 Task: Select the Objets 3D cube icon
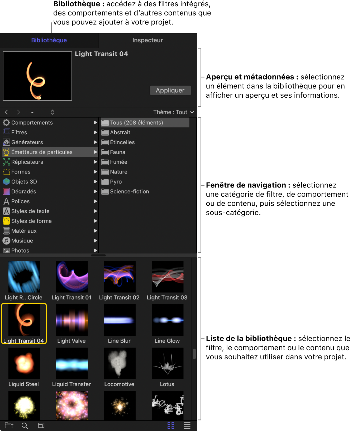[x=6, y=182]
